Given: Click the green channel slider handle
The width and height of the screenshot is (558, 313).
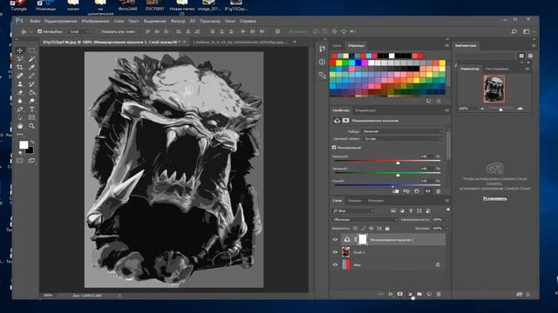Looking at the screenshot, I should coord(398,175).
